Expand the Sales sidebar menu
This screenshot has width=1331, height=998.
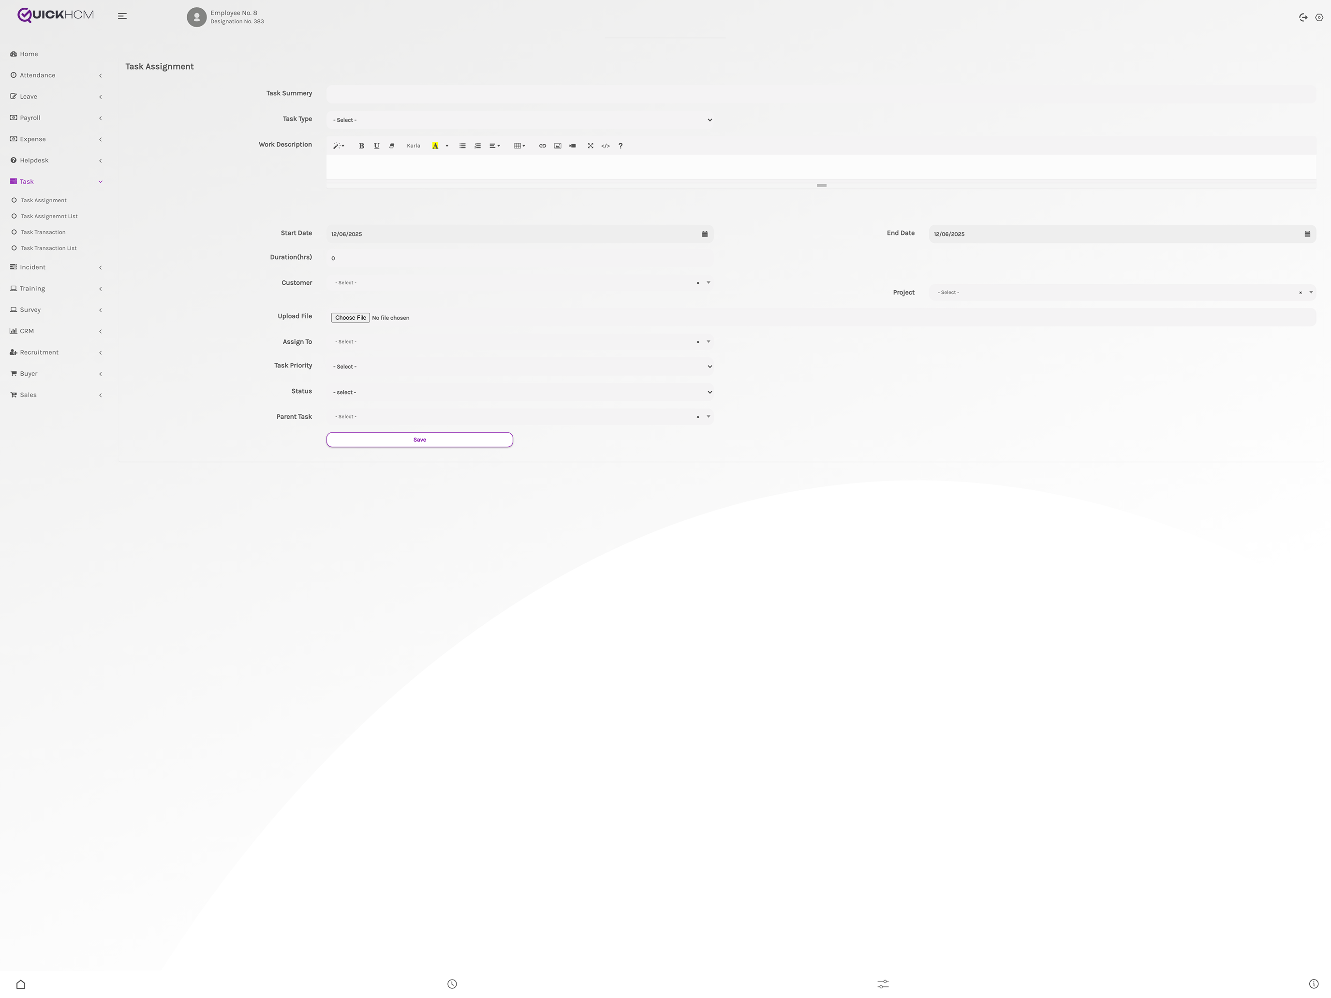point(55,395)
